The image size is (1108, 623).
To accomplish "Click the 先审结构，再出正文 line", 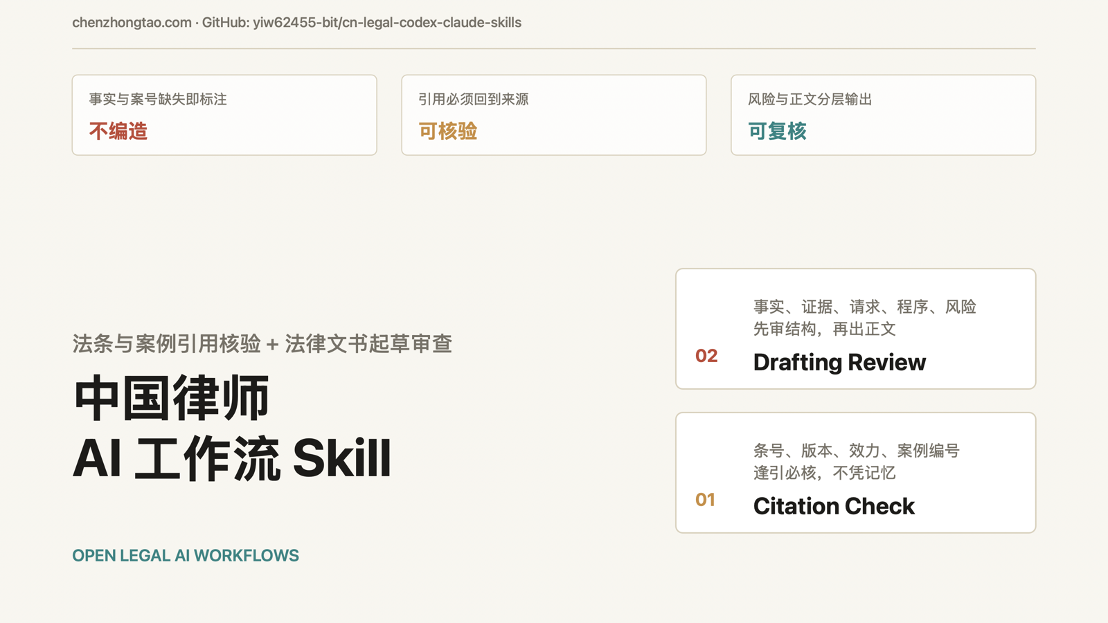I will click(825, 329).
